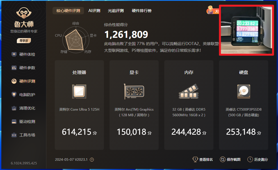Click the 显卡 card title
The height and width of the screenshot is (170, 278).
134,72
